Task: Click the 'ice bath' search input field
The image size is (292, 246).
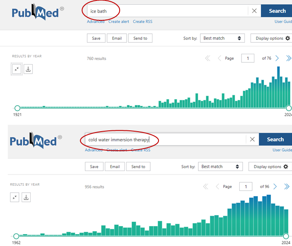Action: [x=168, y=11]
